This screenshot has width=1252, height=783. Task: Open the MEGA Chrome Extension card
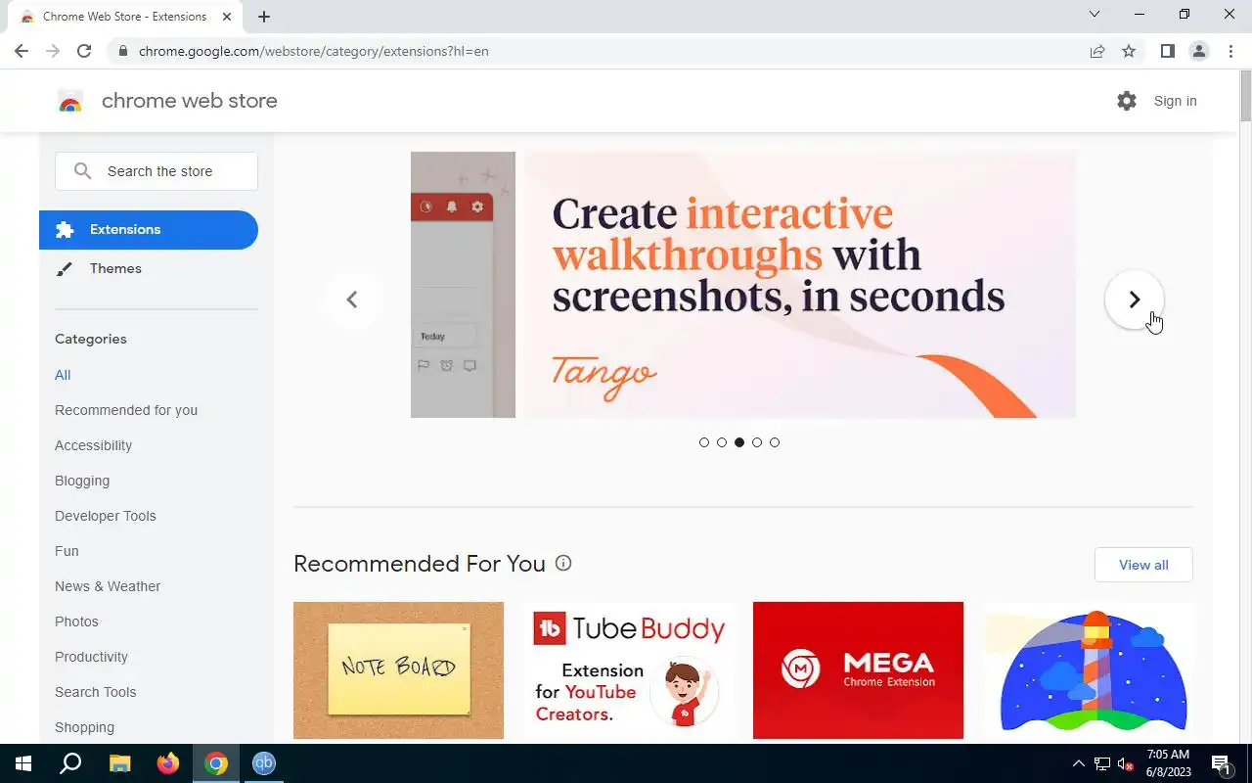tap(858, 670)
